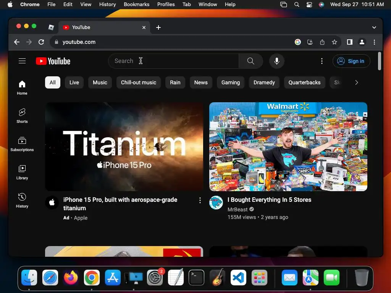Open the Profiles menu in menu bar

[166, 5]
